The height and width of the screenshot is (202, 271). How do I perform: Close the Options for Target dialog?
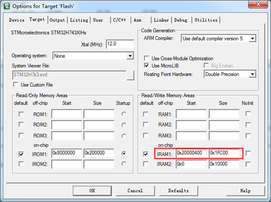click(x=258, y=4)
